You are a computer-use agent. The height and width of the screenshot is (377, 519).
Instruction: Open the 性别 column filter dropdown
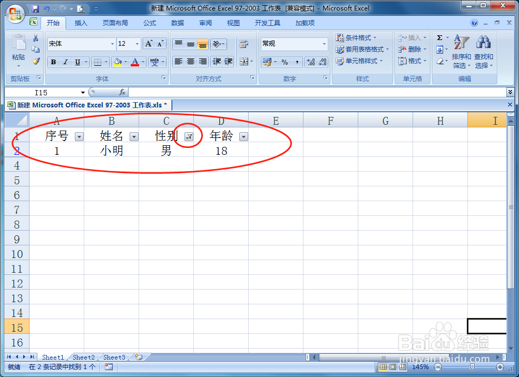(188, 136)
